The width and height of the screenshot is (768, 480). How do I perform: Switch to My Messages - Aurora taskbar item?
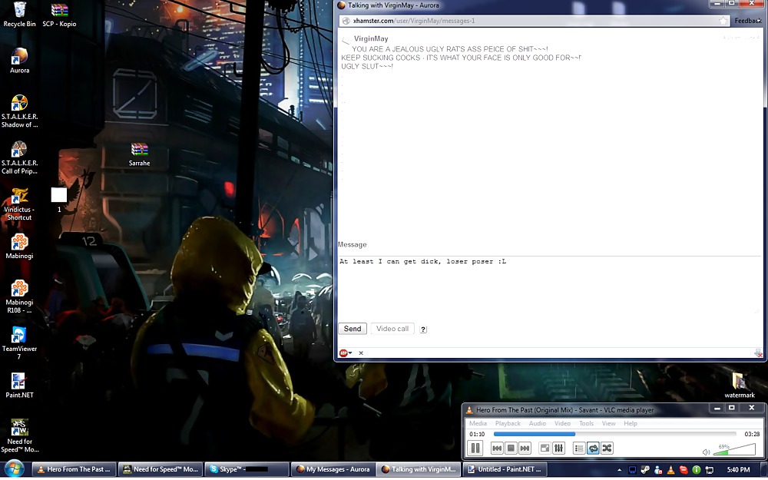333,469
